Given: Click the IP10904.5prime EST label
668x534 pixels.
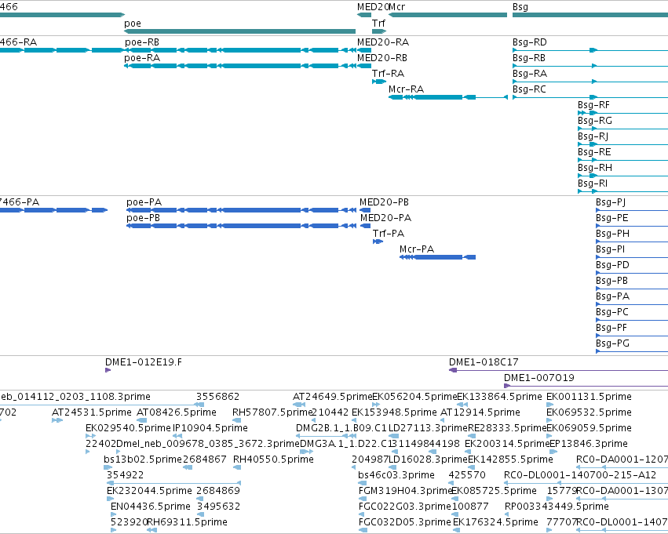Looking at the screenshot, I should (x=210, y=428).
